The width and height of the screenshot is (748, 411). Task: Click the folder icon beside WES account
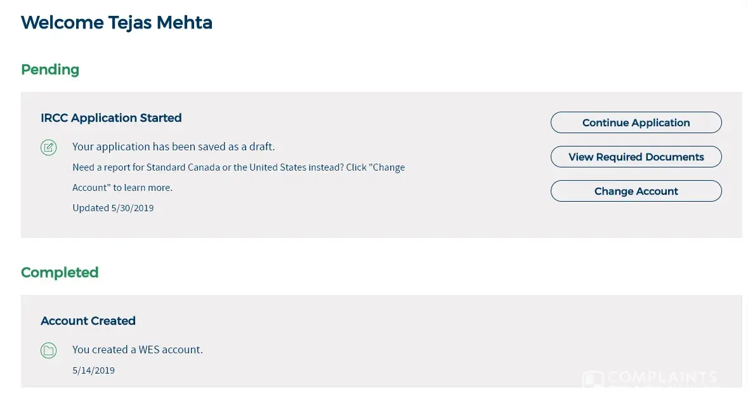pos(49,350)
